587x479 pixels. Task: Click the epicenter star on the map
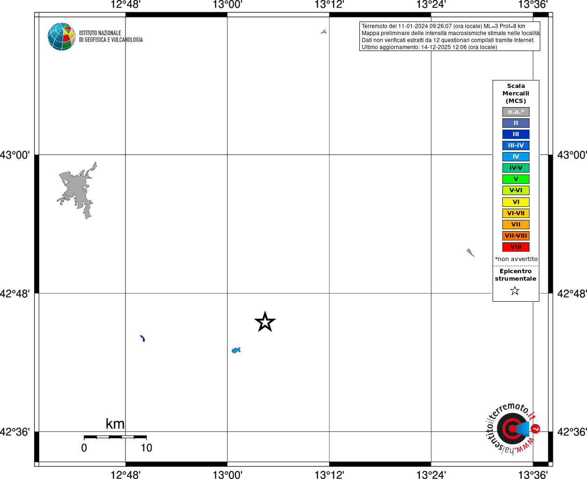pos(265,322)
